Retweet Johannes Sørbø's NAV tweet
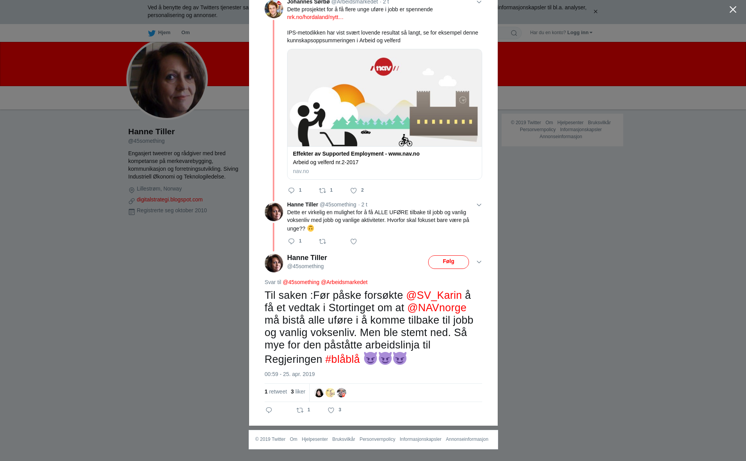The image size is (746, 461). [x=322, y=191]
